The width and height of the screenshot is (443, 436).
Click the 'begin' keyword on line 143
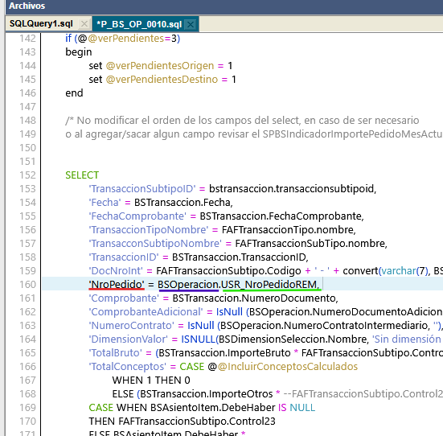click(79, 52)
